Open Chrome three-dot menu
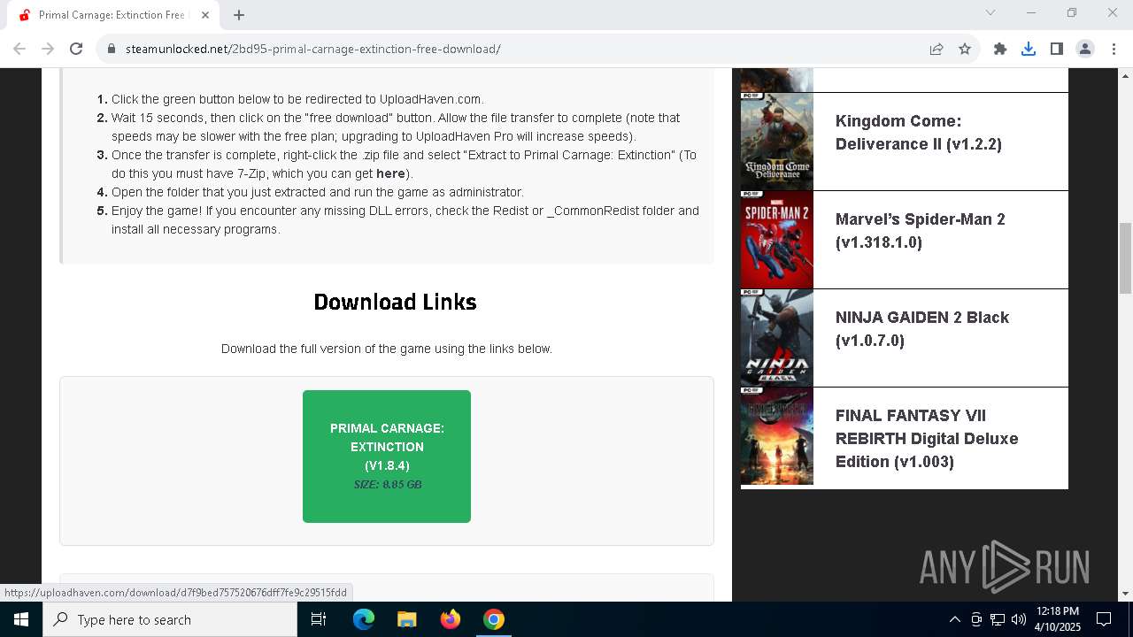This screenshot has width=1133, height=637. (1114, 49)
